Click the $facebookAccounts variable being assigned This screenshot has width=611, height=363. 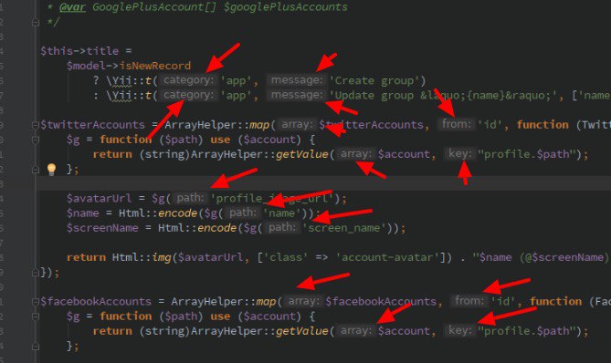coord(96,302)
